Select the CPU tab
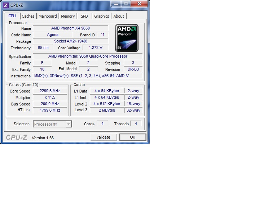This screenshot has width=277, height=221. (x=12, y=16)
